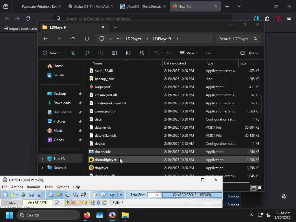Expand This PC in navigation pane
The image size is (296, 222).
(x=42, y=158)
